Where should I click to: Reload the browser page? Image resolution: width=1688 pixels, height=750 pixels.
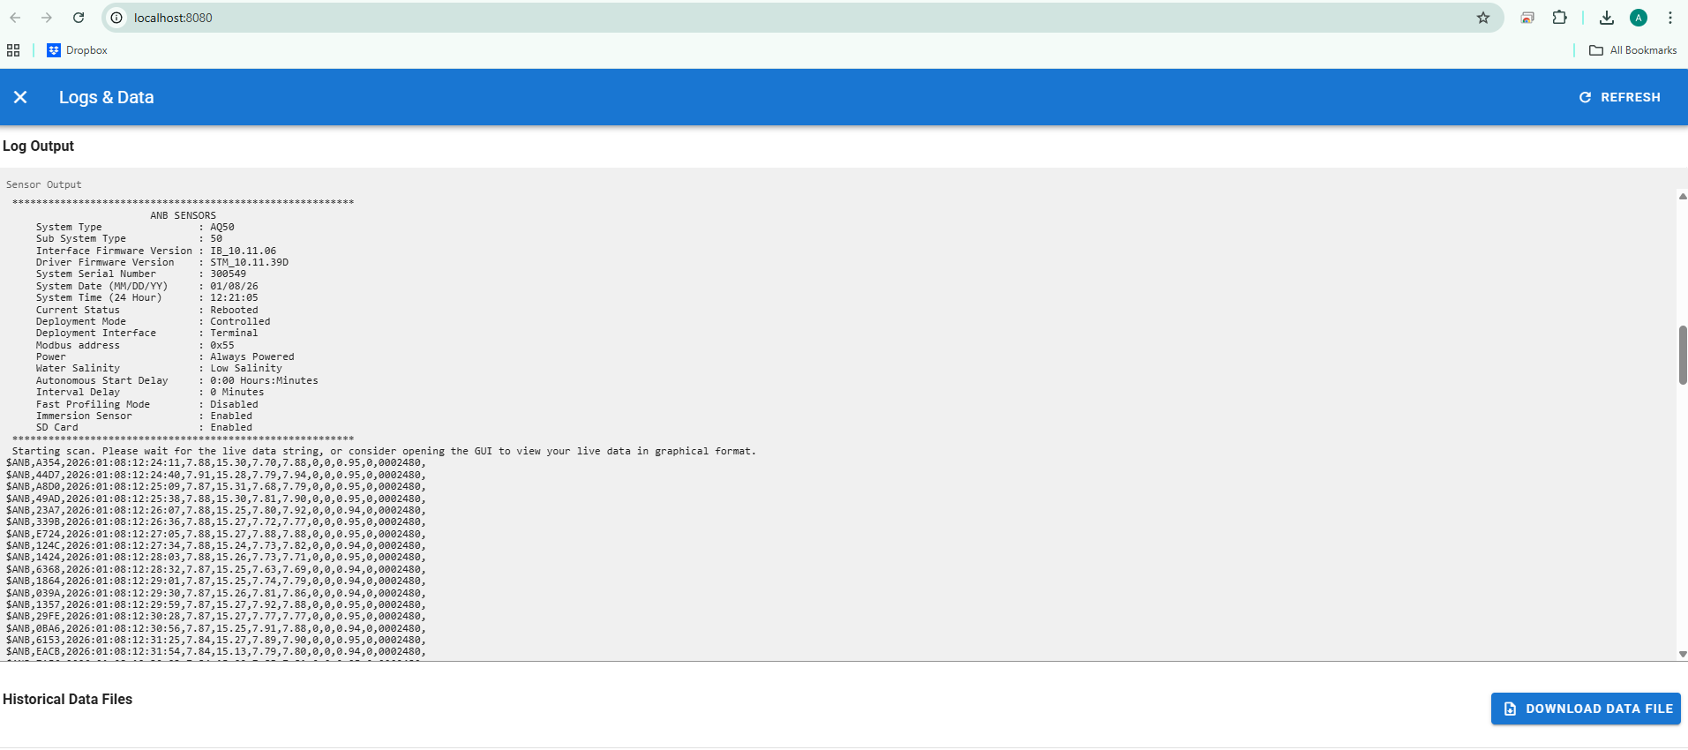(79, 18)
